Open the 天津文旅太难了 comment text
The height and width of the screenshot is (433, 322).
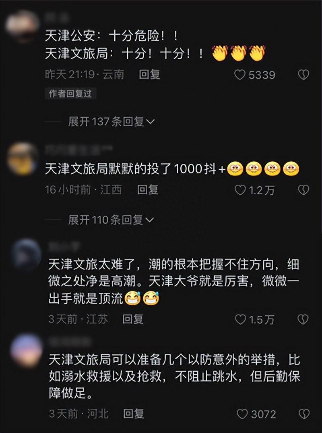click(x=174, y=281)
